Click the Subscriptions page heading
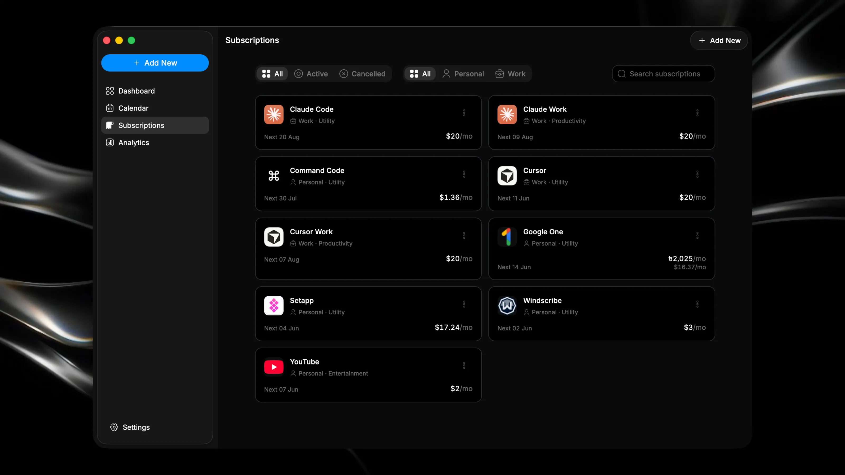845x475 pixels. tap(252, 40)
